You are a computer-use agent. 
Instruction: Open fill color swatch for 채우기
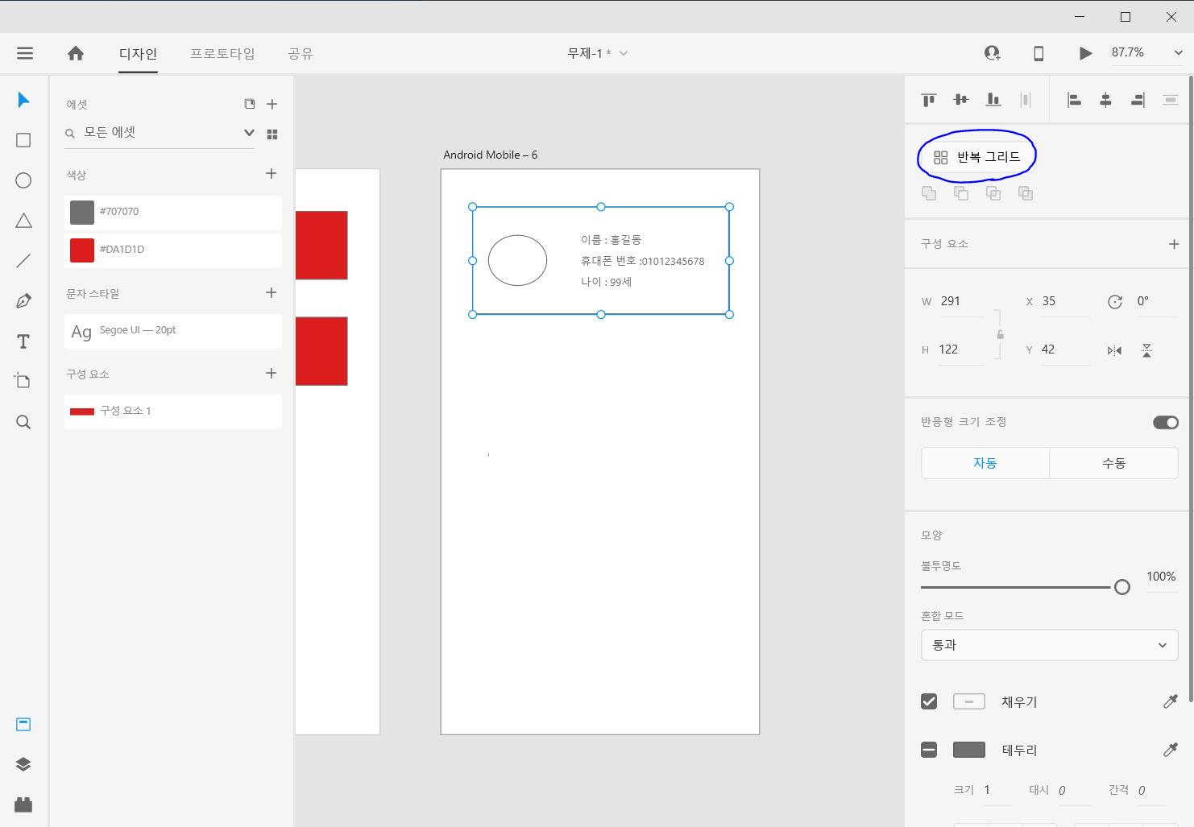tap(969, 701)
